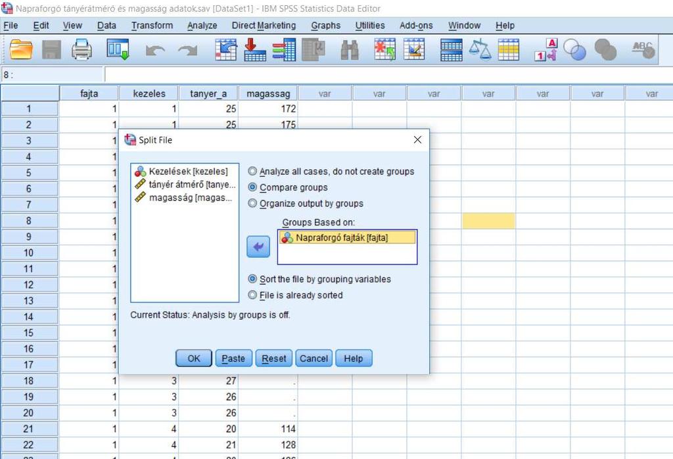673x459 pixels.
Task: Click the Print icon in toolbar
Action: click(x=81, y=49)
